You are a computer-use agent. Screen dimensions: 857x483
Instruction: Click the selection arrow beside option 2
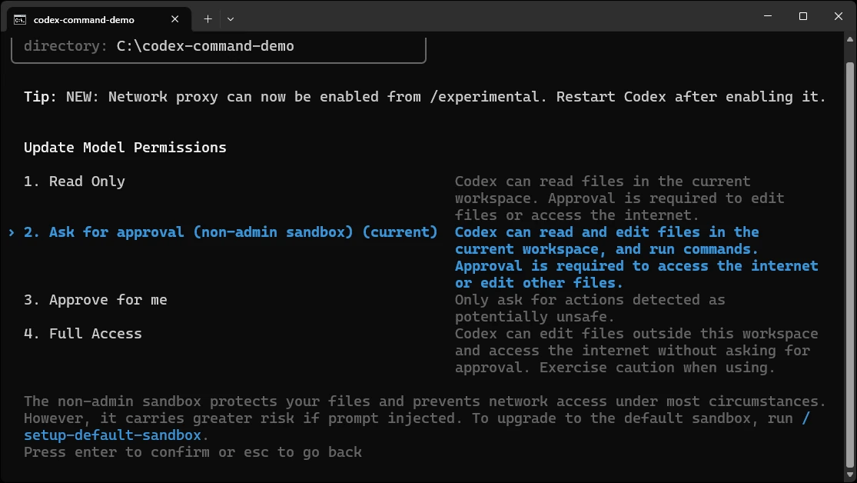pyautogui.click(x=12, y=232)
